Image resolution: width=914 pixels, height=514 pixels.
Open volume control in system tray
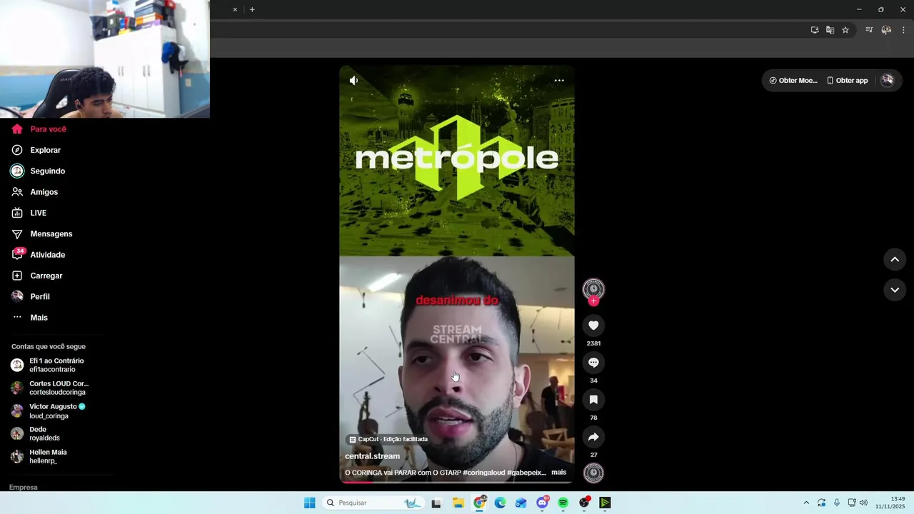[863, 503]
